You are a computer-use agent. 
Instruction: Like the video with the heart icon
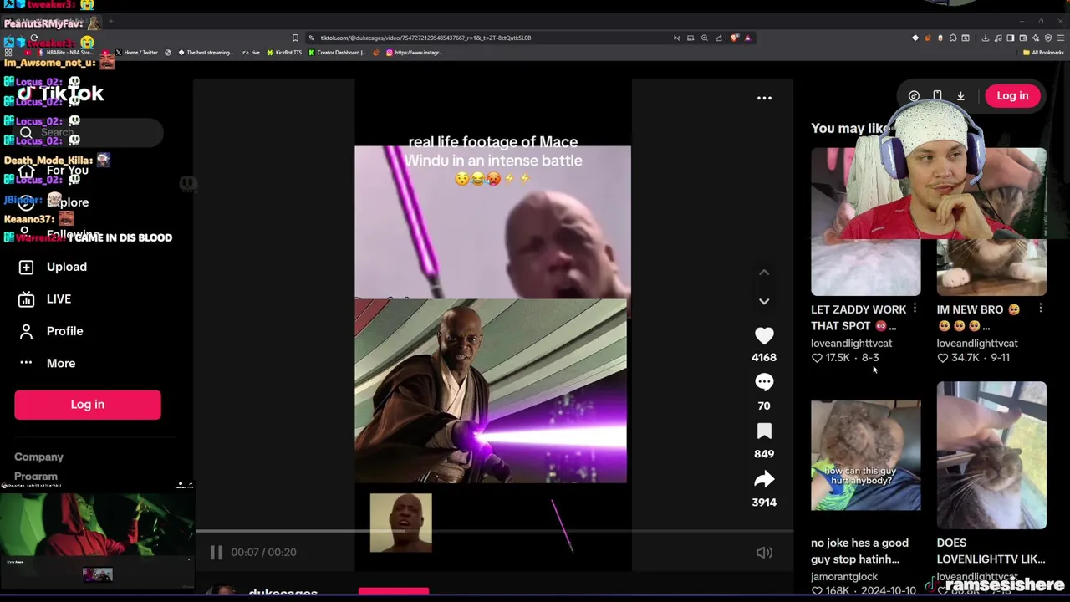pos(764,335)
